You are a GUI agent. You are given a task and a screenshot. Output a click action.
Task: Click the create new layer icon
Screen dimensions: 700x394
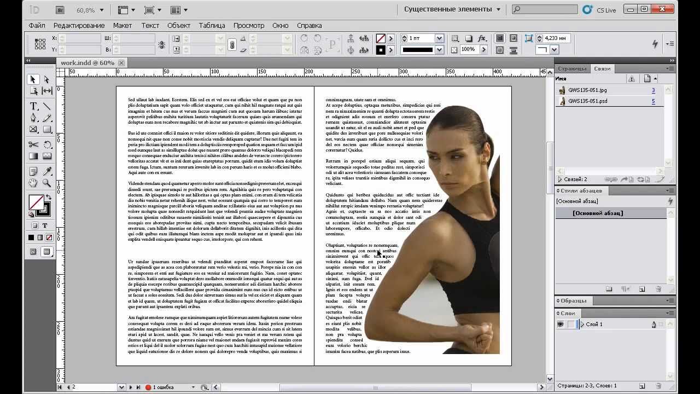(x=642, y=386)
